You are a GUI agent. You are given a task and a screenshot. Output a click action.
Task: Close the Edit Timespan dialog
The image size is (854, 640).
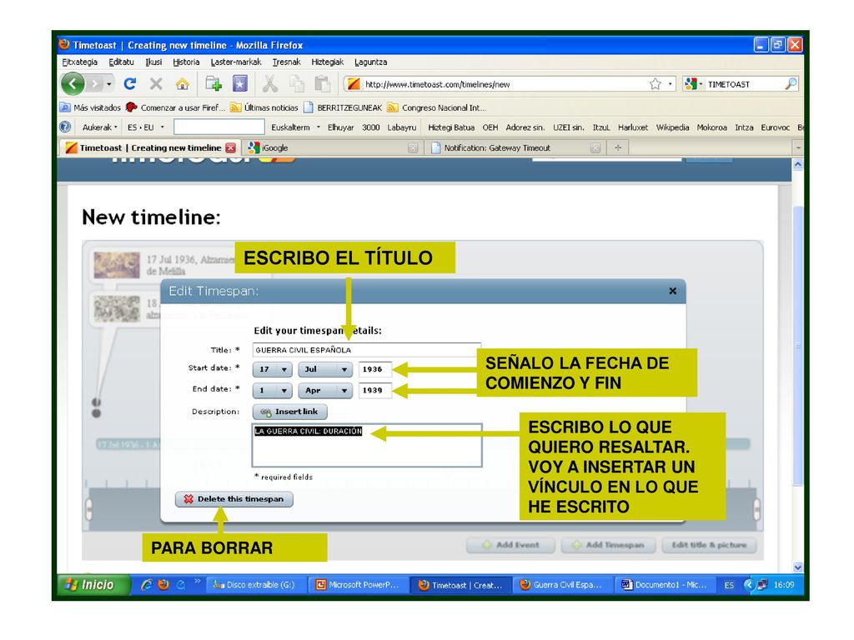click(673, 291)
